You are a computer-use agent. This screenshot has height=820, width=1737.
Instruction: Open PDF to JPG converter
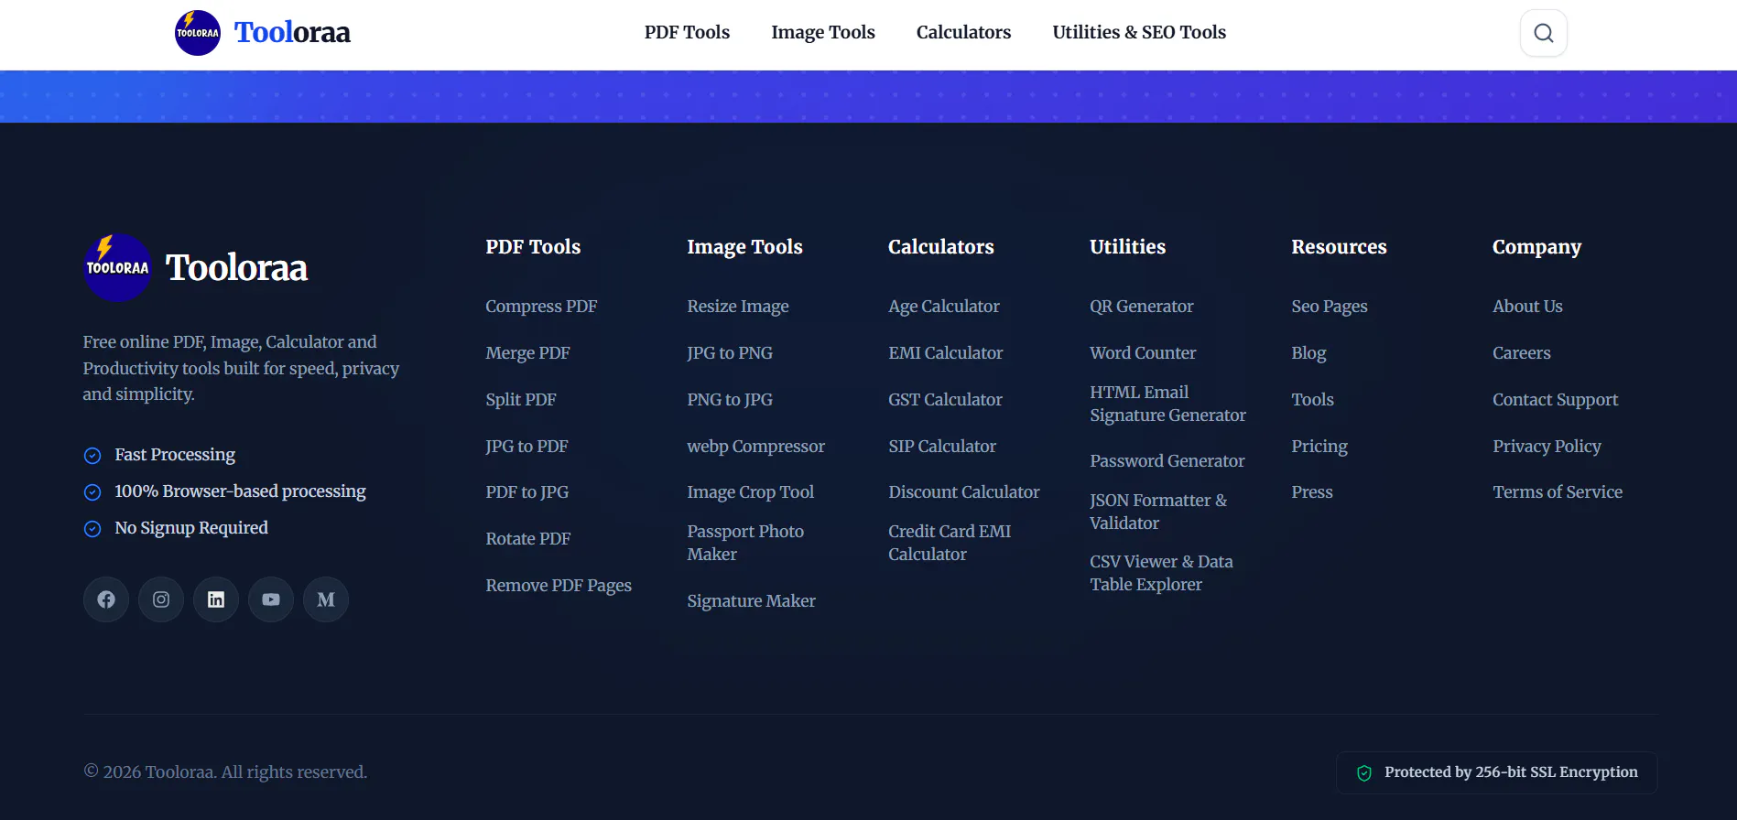click(527, 492)
